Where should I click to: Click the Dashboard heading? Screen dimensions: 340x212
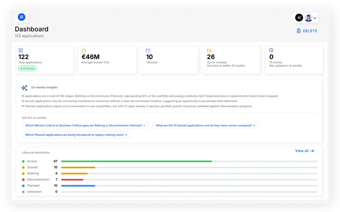point(32,29)
